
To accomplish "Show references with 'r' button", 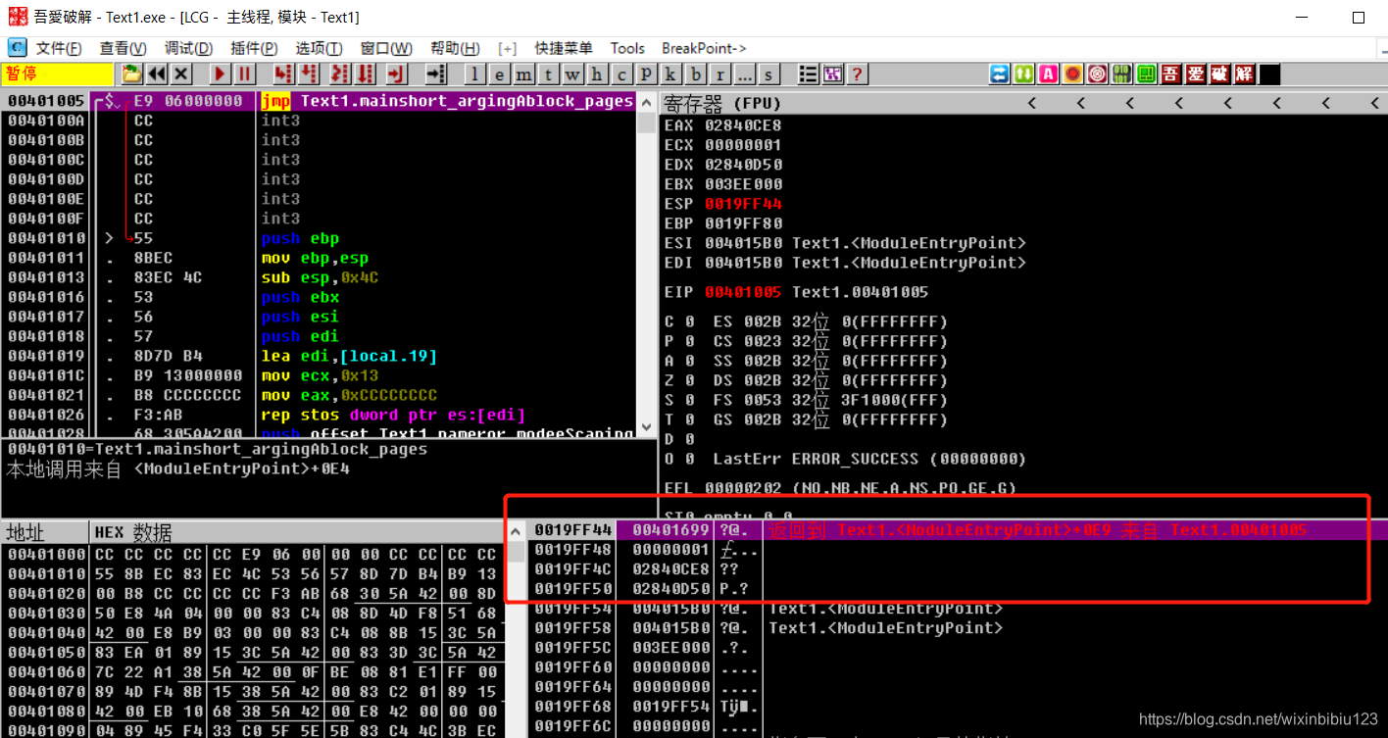I will click(x=720, y=74).
